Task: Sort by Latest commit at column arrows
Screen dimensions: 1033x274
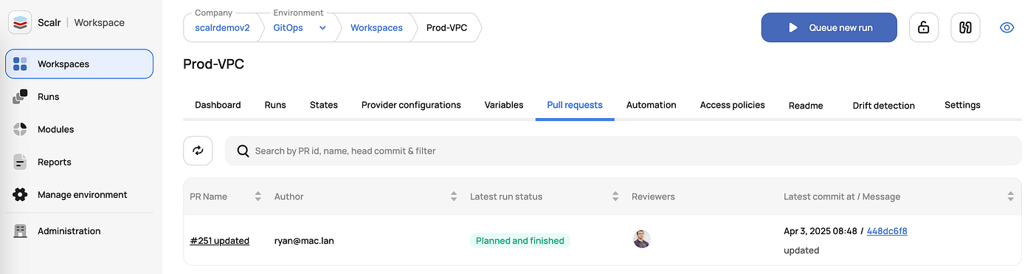Action: pos(1010,196)
